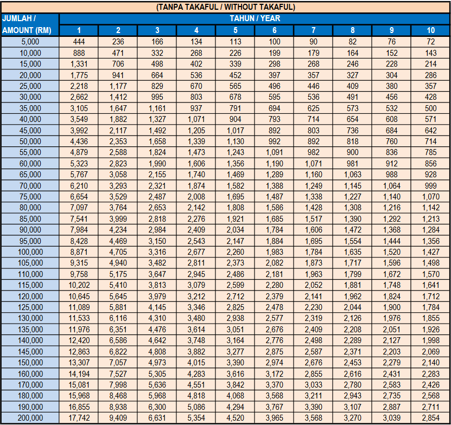The image size is (451, 425).
Task: Click the year 10 column header
Action: pos(430,30)
